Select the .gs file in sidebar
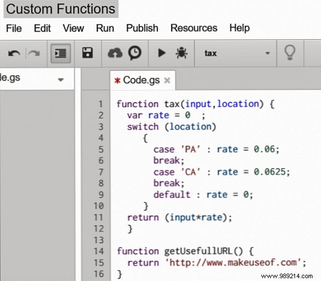Image resolution: width=321 pixels, height=281 pixels. click(x=10, y=78)
